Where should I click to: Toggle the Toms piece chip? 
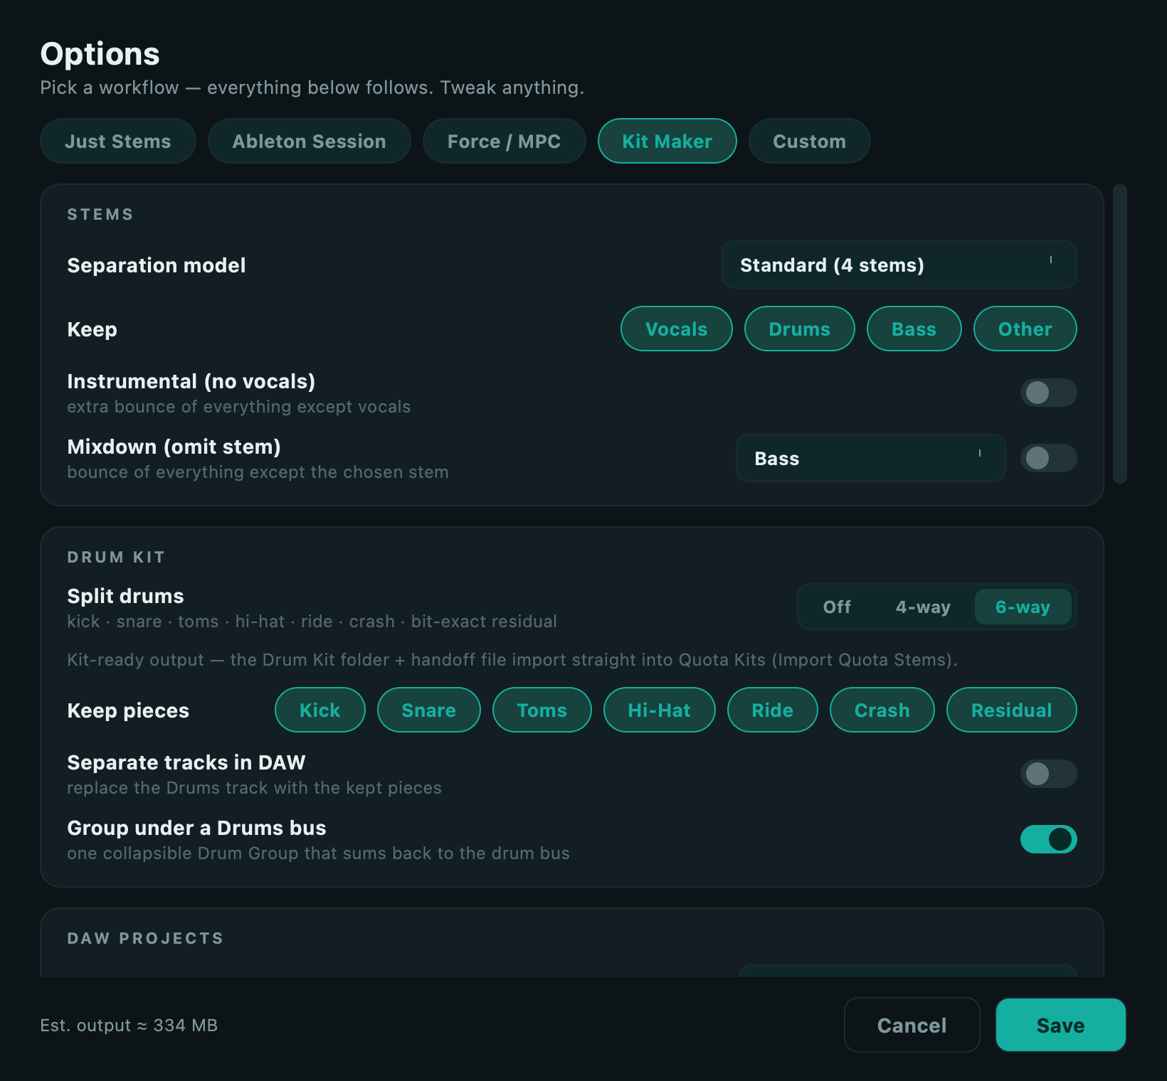click(x=542, y=710)
